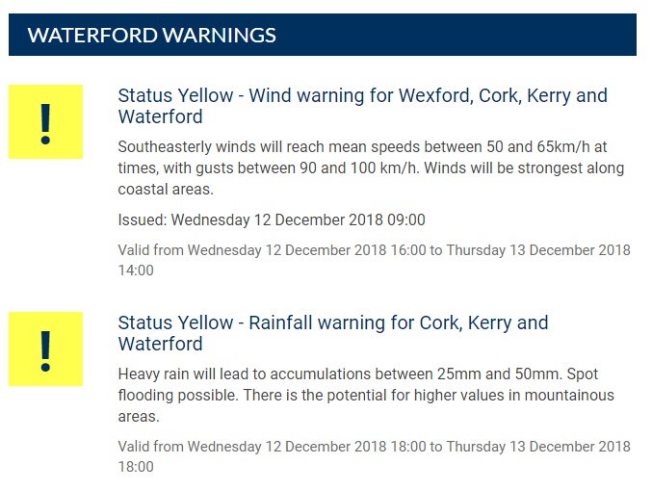652x490 pixels.
Task: Click the word WATERFORD in the banner
Action: 92,36
